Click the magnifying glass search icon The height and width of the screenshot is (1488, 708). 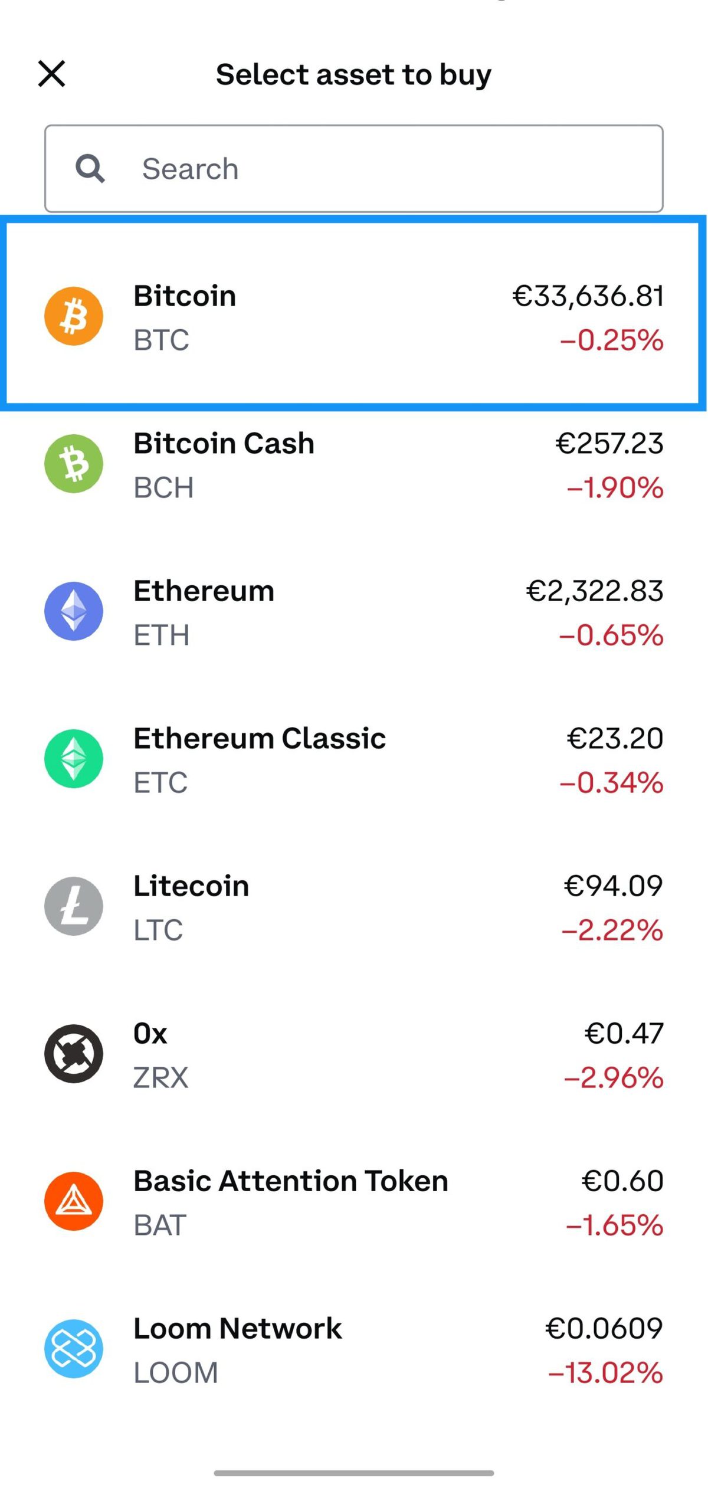click(90, 169)
